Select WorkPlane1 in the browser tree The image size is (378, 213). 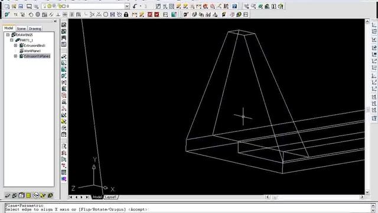pyautogui.click(x=32, y=51)
